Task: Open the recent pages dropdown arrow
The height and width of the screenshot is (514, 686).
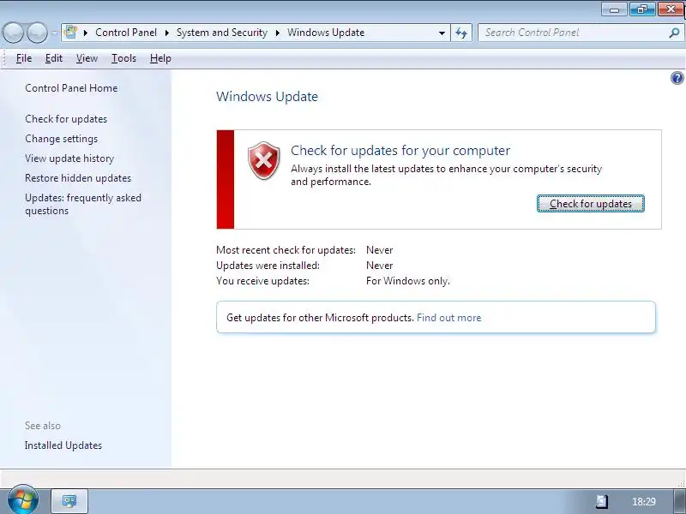Action: 54,33
